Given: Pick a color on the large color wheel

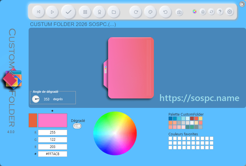Looking at the screenshot, I should coord(115,133).
